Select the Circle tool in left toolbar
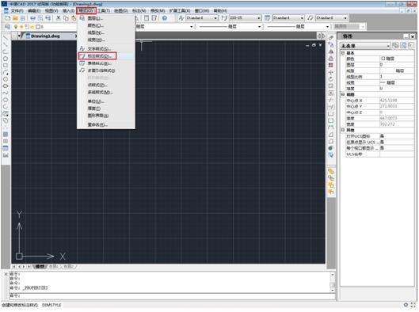The width and height of the screenshot is (419, 312). pyautogui.click(x=6, y=59)
